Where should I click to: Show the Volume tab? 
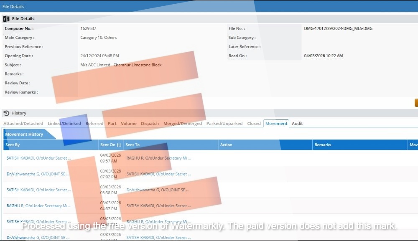129,124
